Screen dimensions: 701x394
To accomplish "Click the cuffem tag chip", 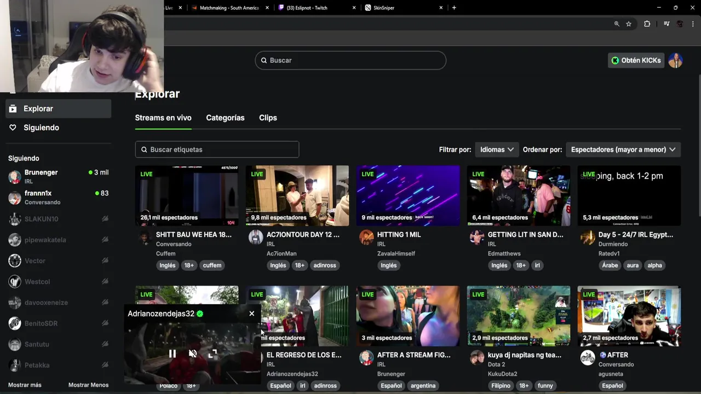I will coord(212,265).
